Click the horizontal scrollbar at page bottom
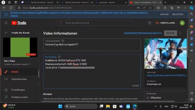 (108, 101)
